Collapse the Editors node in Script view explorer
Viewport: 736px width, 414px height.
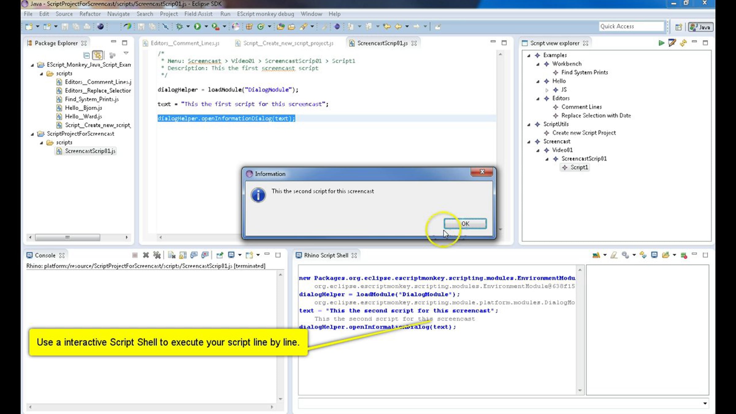(538, 99)
